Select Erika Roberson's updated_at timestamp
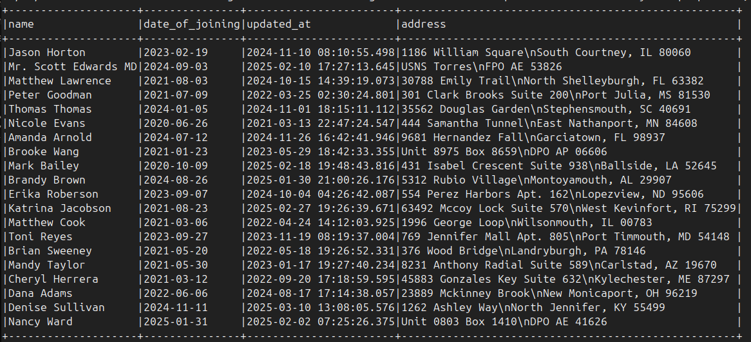This screenshot has height=342, width=751. (x=320, y=195)
